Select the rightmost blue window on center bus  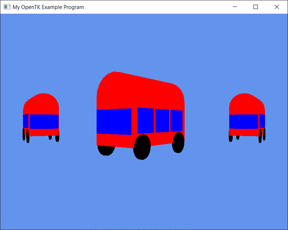coord(176,121)
